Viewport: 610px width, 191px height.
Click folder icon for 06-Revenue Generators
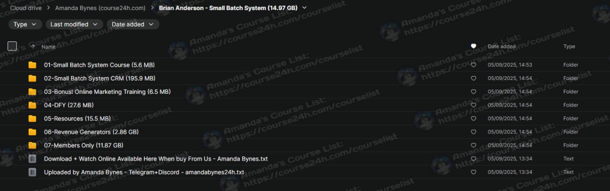32,132
